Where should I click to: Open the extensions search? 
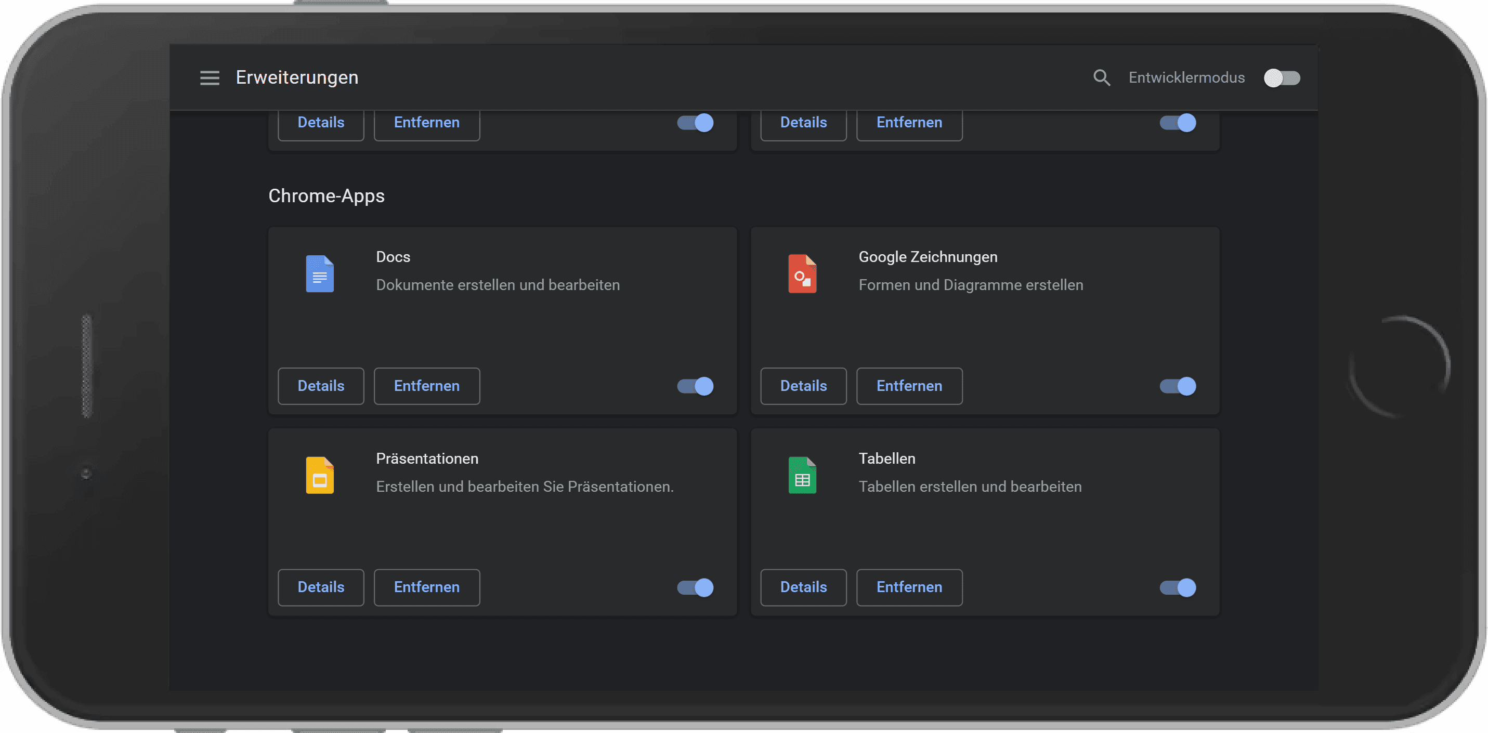click(x=1102, y=77)
